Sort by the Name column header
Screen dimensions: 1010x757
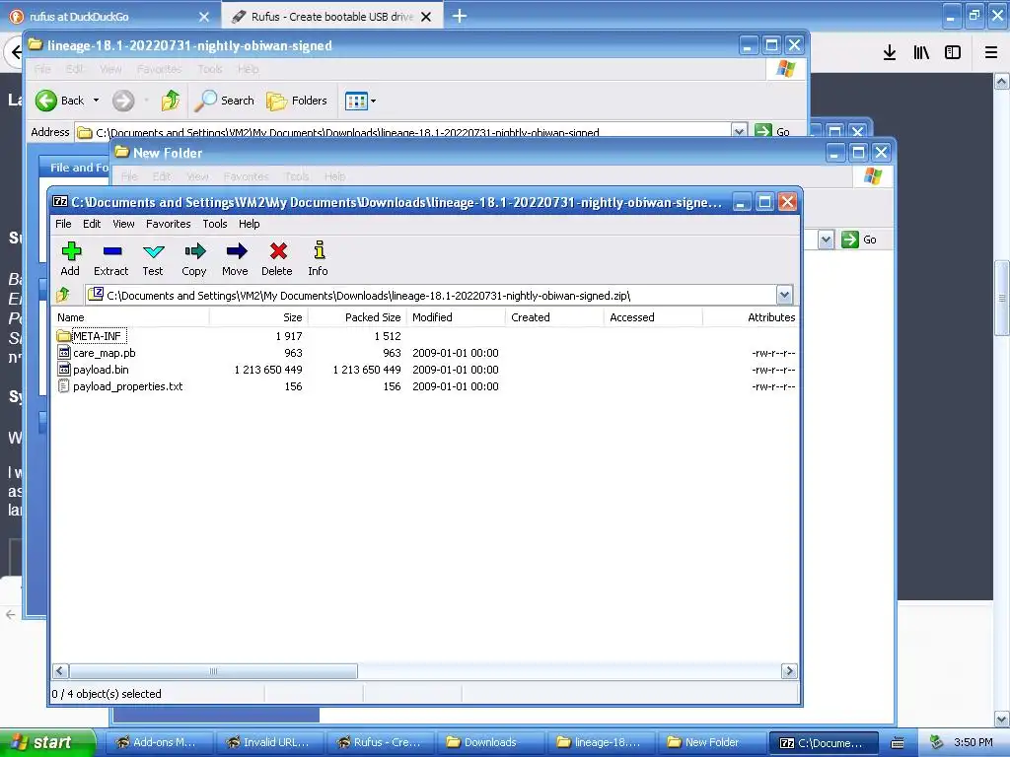(x=131, y=317)
